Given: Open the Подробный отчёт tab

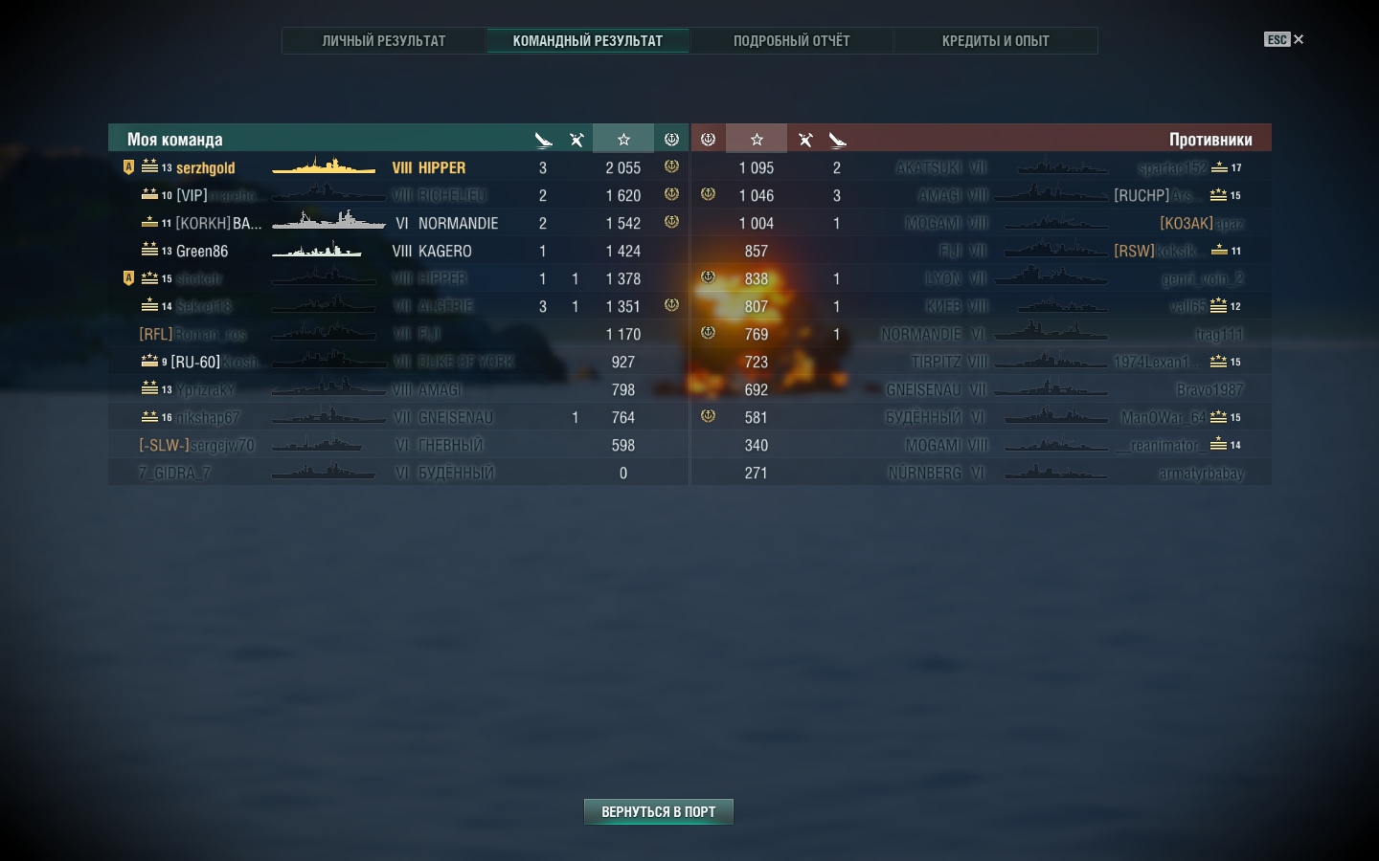Looking at the screenshot, I should click(x=792, y=40).
